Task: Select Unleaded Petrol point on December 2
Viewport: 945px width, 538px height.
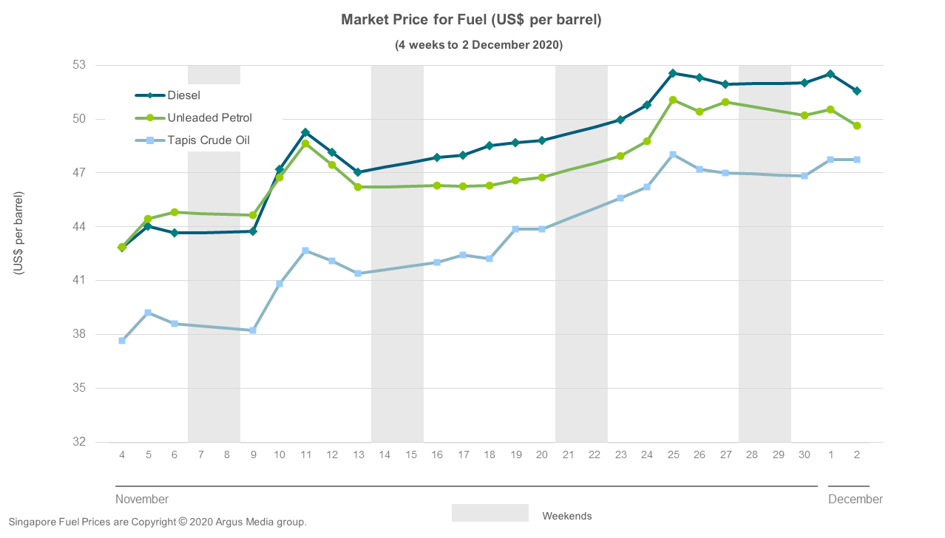Action: [x=857, y=126]
